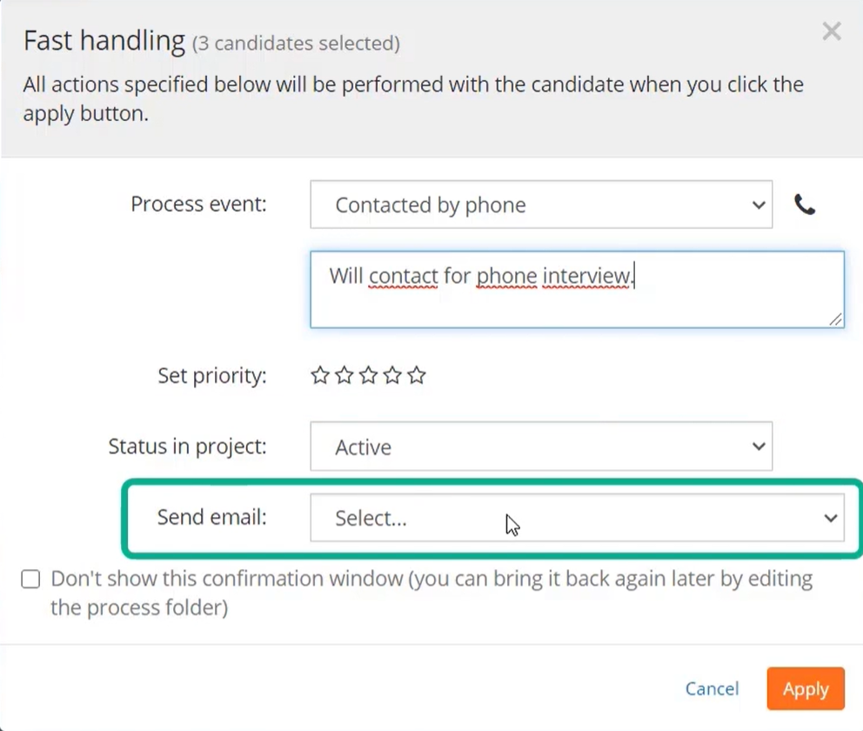Set priority to one star
863x731 pixels.
pos(320,375)
